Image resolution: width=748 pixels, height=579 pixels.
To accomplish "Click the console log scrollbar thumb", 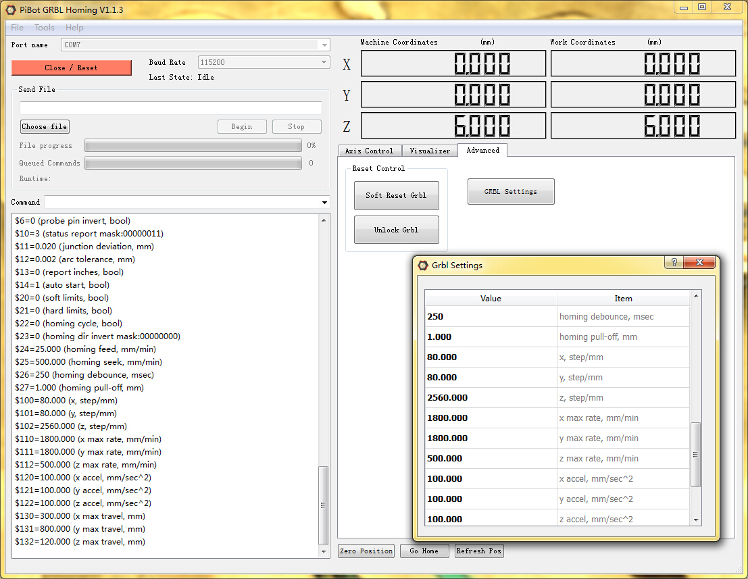I will (324, 505).
